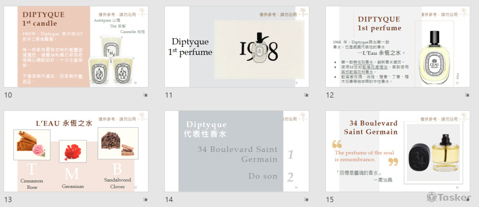
Task: Click slide number label 15
Action: click(330, 200)
